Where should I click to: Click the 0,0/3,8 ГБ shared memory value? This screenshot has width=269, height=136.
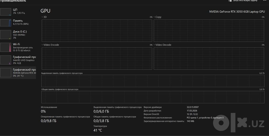(x=101, y=121)
